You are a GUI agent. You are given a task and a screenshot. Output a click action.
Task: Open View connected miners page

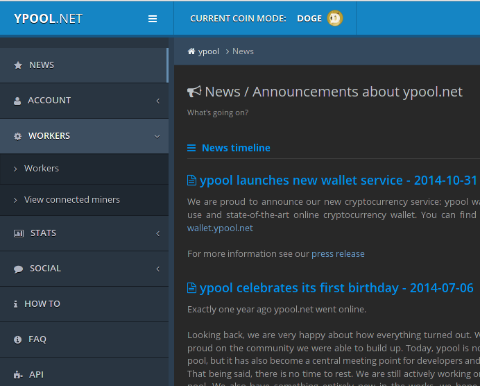coord(84,200)
